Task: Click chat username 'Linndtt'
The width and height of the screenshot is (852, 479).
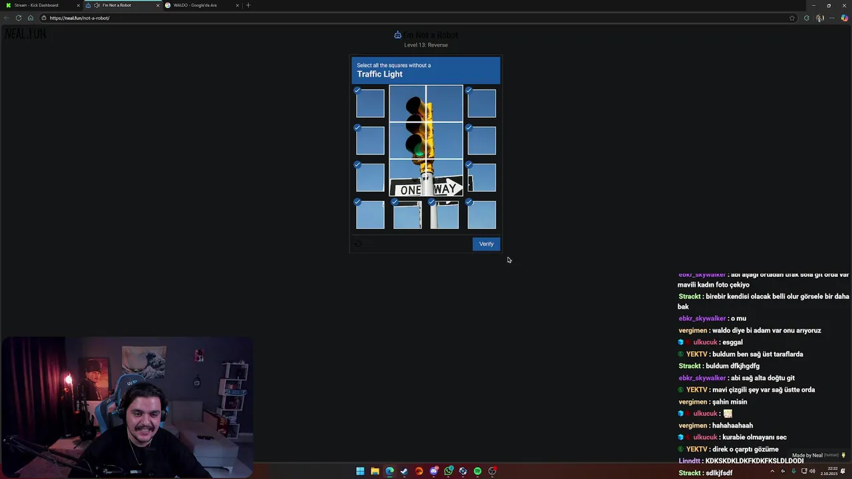Action: click(x=689, y=461)
